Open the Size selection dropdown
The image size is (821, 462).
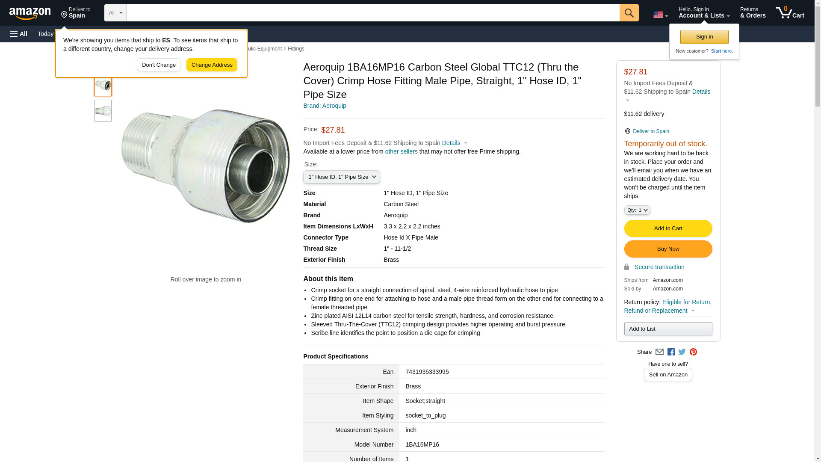pyautogui.click(x=341, y=177)
